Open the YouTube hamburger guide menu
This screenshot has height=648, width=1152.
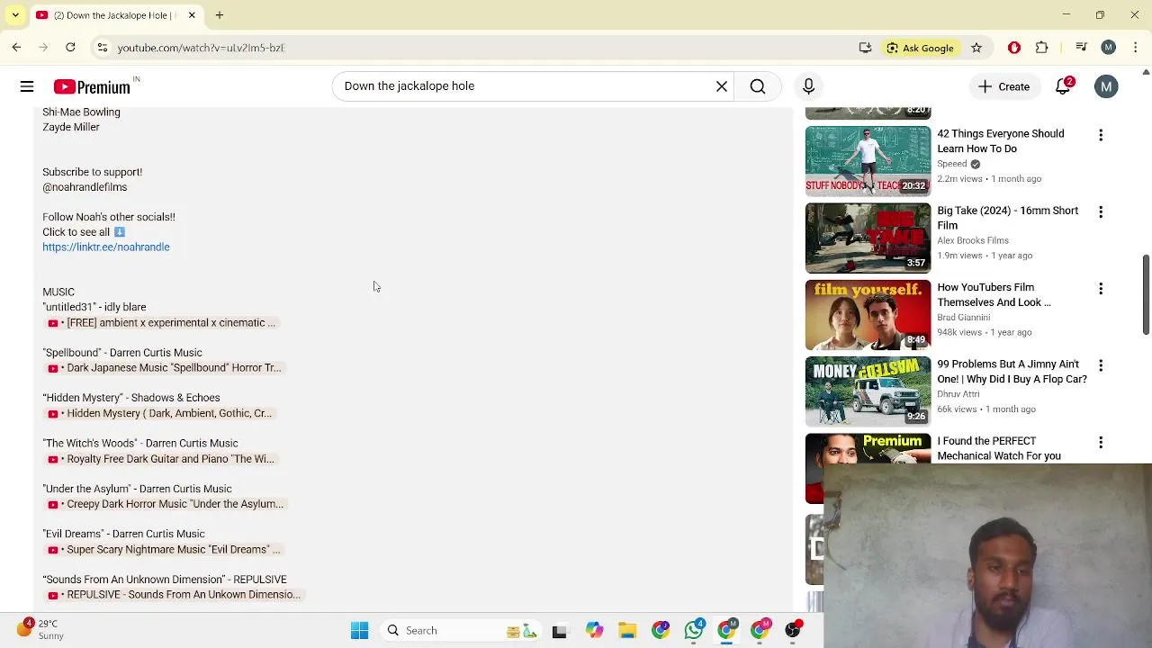click(x=27, y=86)
